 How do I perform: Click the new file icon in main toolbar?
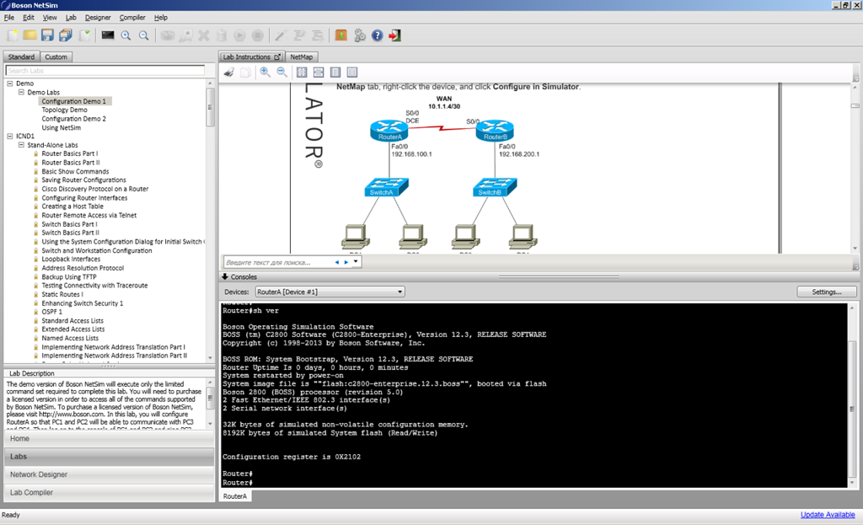tap(12, 35)
